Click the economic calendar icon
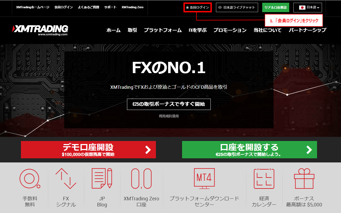Screen dimensions: 341x213 (264, 179)
